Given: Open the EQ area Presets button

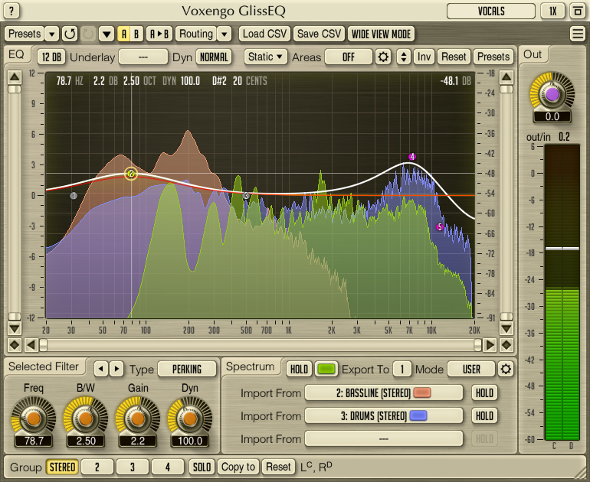Looking at the screenshot, I should point(493,57).
